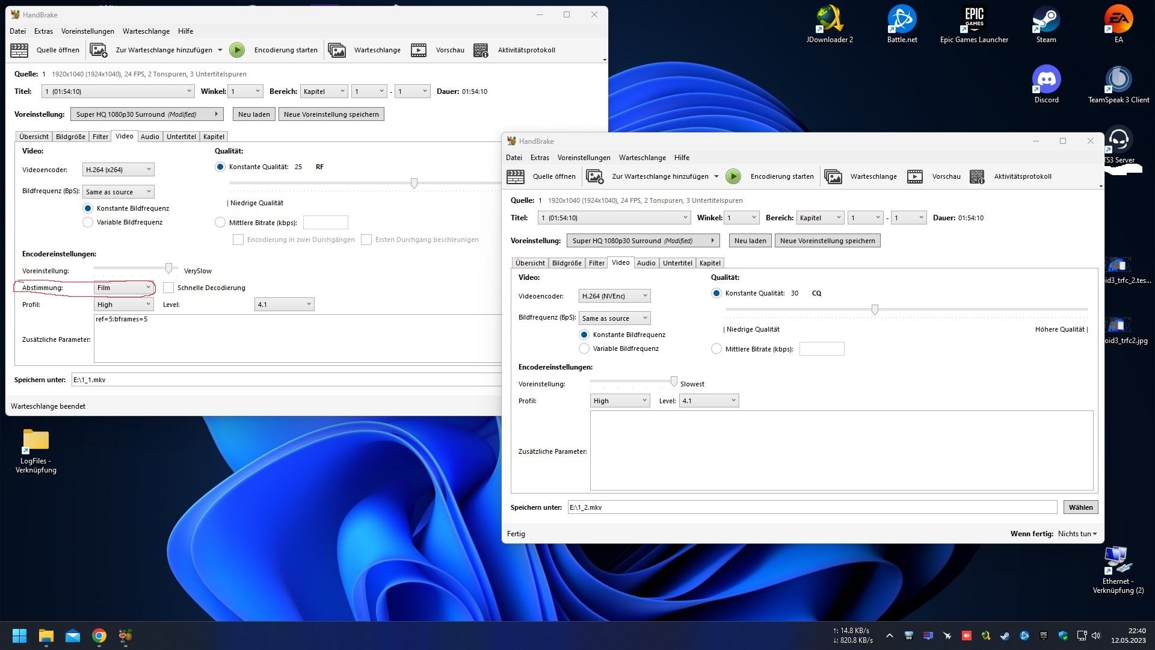Screen dimensions: 1155x650
Task: Select Mittlere Bitrate radio in back window
Action: click(x=220, y=222)
